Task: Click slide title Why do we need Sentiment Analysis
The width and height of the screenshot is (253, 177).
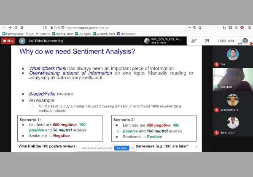Action: coord(77,51)
